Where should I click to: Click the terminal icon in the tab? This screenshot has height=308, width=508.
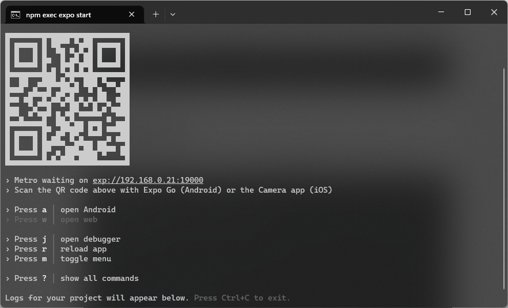coord(15,15)
